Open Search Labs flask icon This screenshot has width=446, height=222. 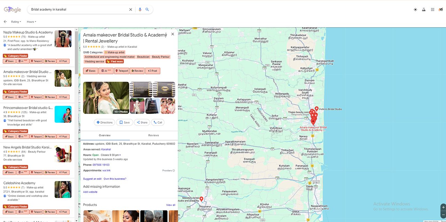click(x=424, y=10)
